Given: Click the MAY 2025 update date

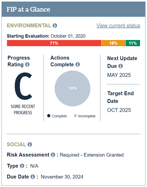Looking at the screenshot, I should pos(119,75).
